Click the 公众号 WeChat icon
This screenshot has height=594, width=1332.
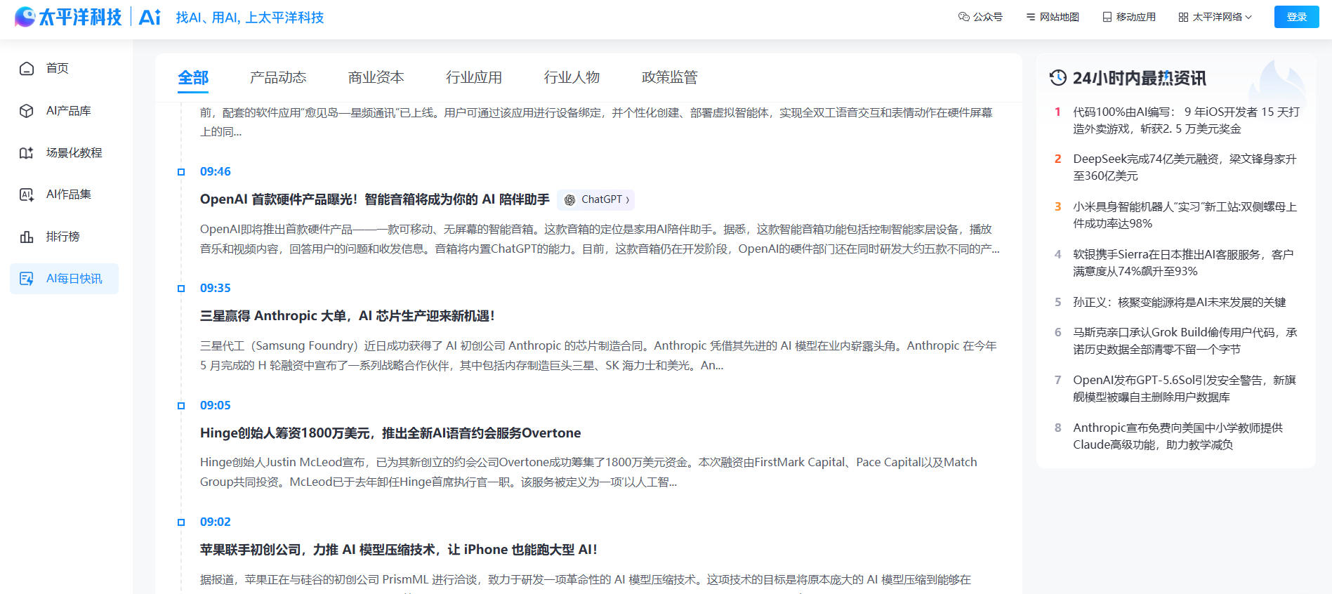(964, 17)
